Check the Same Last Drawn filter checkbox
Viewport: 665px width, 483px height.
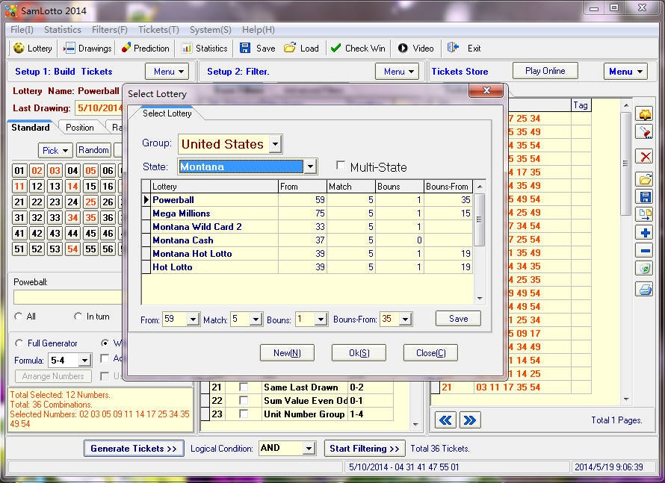pyautogui.click(x=244, y=387)
